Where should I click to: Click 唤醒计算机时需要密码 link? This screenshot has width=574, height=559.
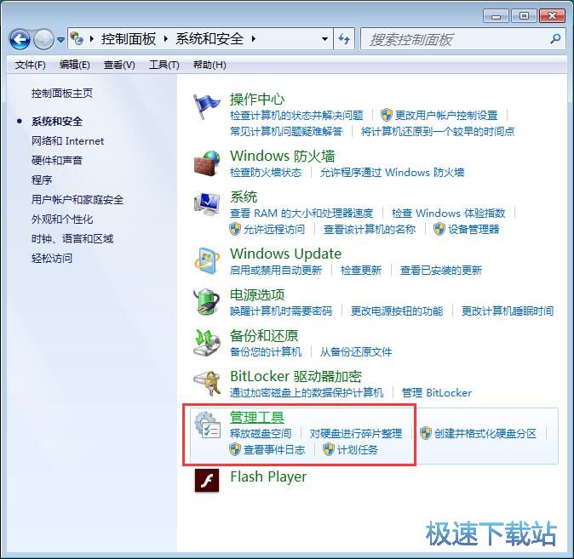point(281,311)
